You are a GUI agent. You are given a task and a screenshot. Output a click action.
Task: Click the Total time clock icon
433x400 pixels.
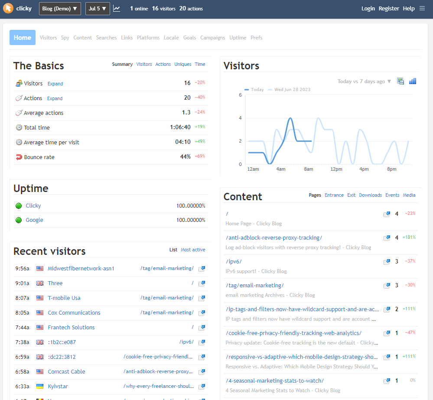point(19,127)
